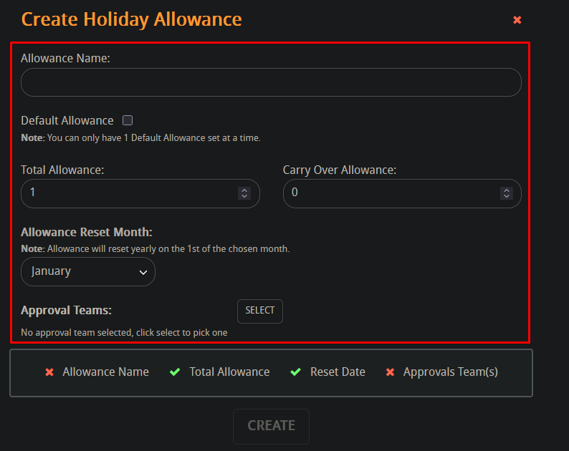Close the Create Holiday Allowance dialog

click(x=517, y=19)
